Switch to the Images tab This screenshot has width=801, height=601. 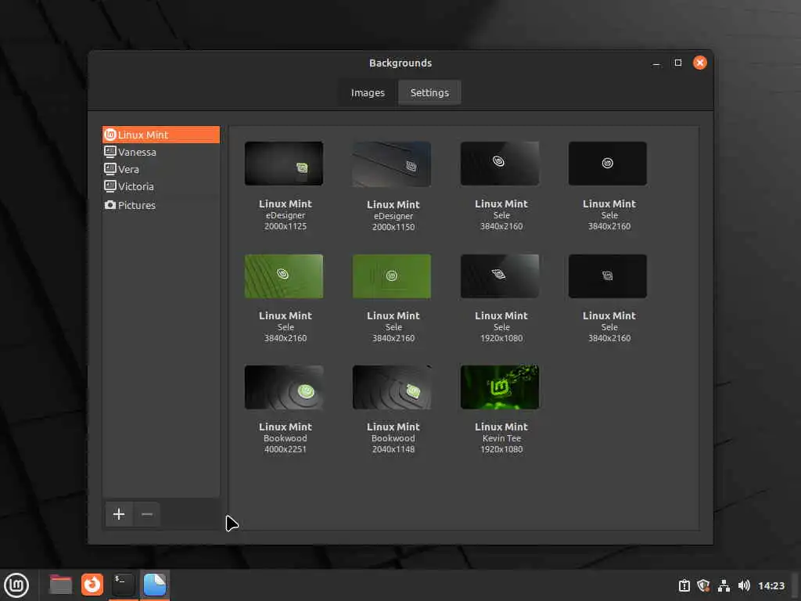click(368, 92)
